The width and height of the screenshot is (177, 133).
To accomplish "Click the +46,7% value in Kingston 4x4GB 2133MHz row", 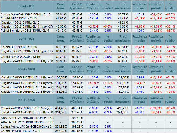I will [170, 83].
